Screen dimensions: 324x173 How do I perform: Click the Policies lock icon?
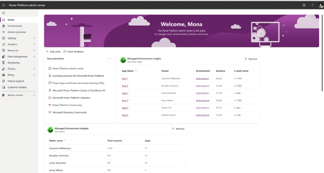pyautogui.click(x=4, y=69)
